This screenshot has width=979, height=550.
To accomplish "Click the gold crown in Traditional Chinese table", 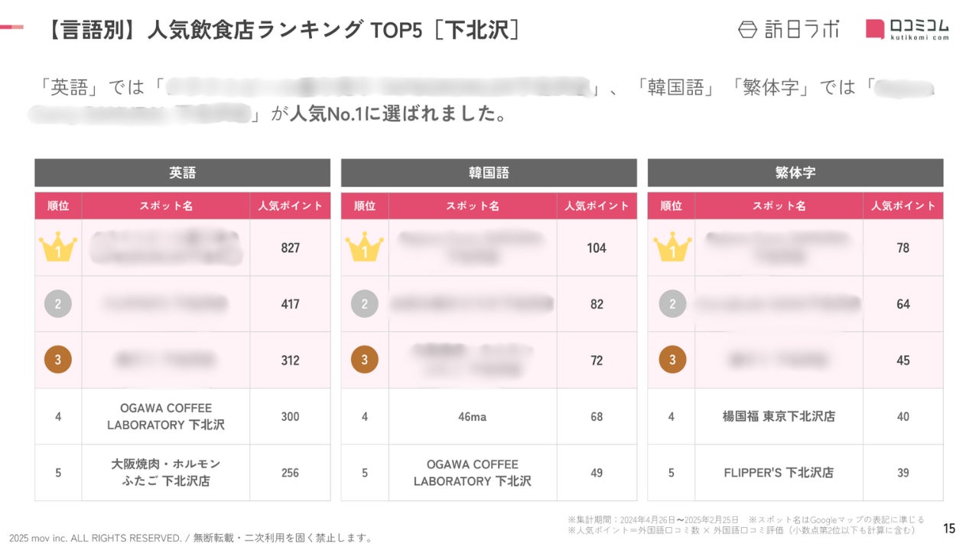I will (672, 247).
